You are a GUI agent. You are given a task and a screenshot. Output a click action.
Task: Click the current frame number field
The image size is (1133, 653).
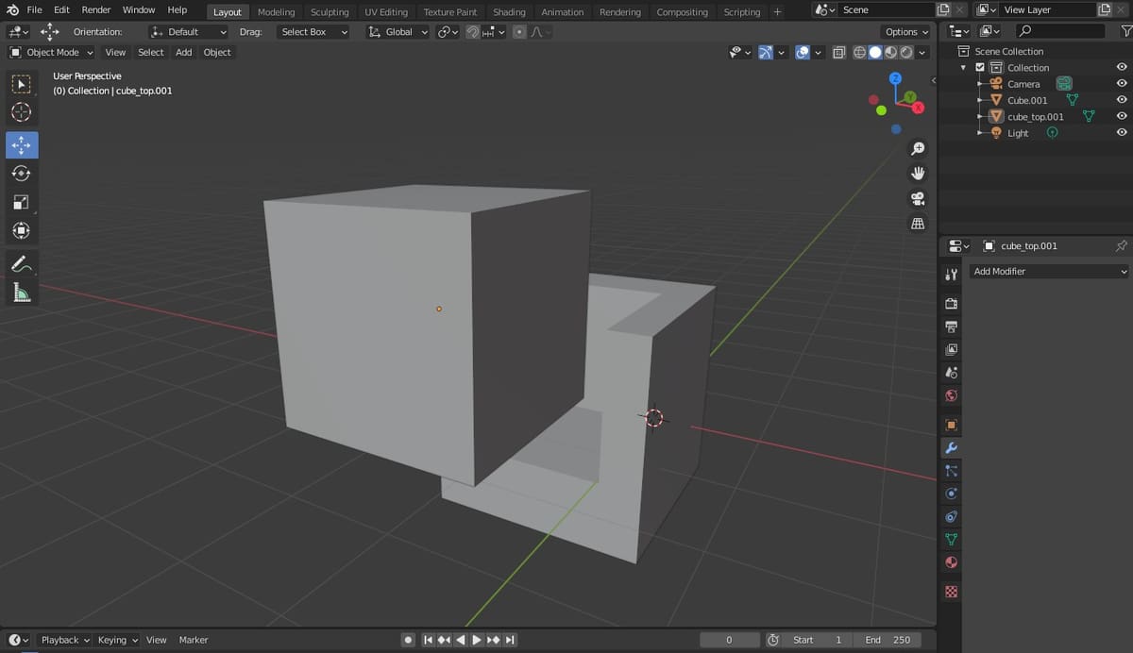[729, 640]
